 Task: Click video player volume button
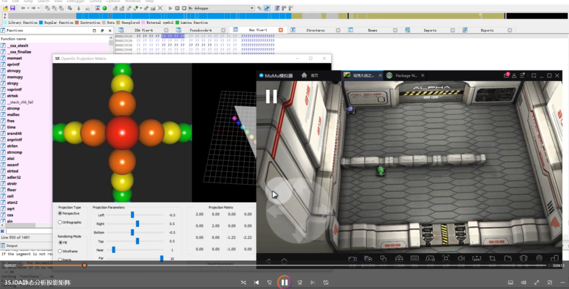click(523, 282)
